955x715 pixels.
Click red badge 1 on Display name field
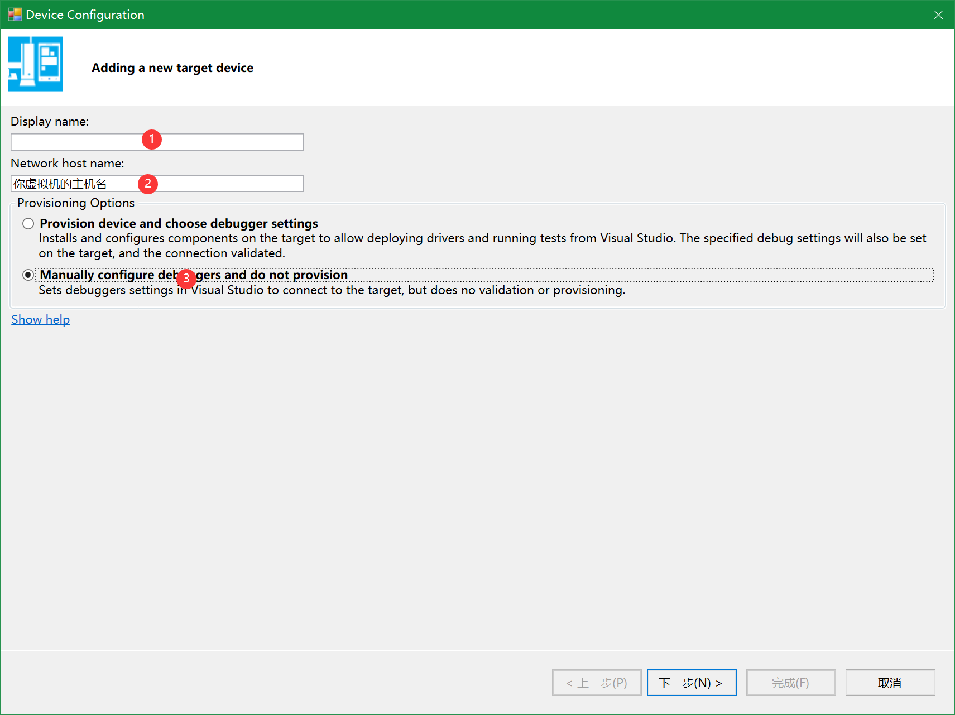click(x=152, y=140)
